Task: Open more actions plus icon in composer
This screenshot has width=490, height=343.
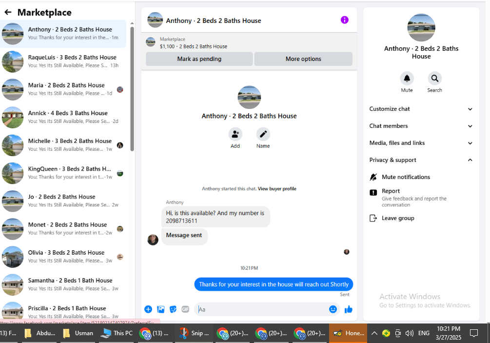Action: 148,309
